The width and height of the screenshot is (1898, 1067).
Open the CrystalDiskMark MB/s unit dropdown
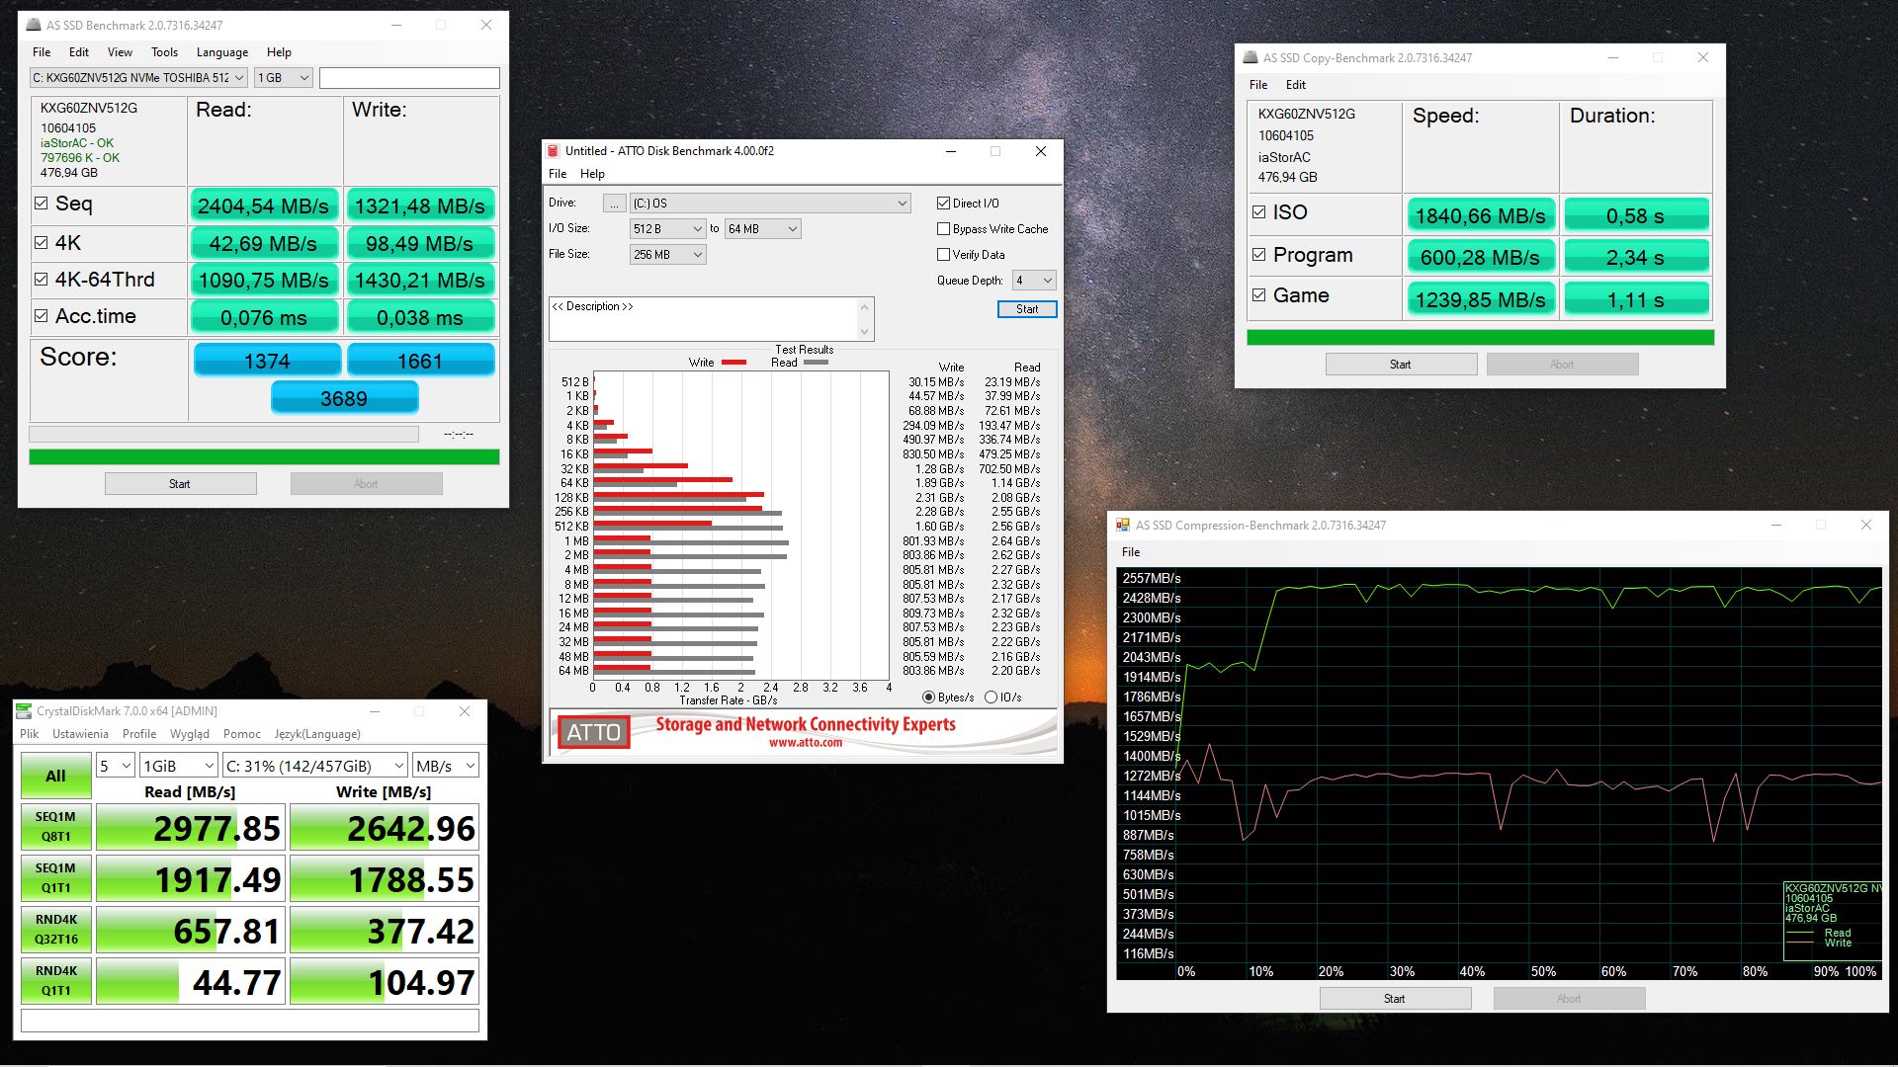(x=446, y=766)
